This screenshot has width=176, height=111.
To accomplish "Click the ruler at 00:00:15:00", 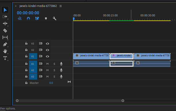I will 110,16.
